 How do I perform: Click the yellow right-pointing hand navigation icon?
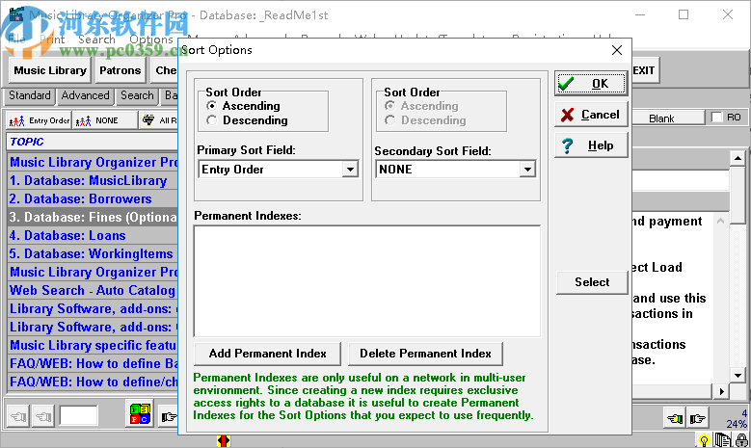pos(698,419)
